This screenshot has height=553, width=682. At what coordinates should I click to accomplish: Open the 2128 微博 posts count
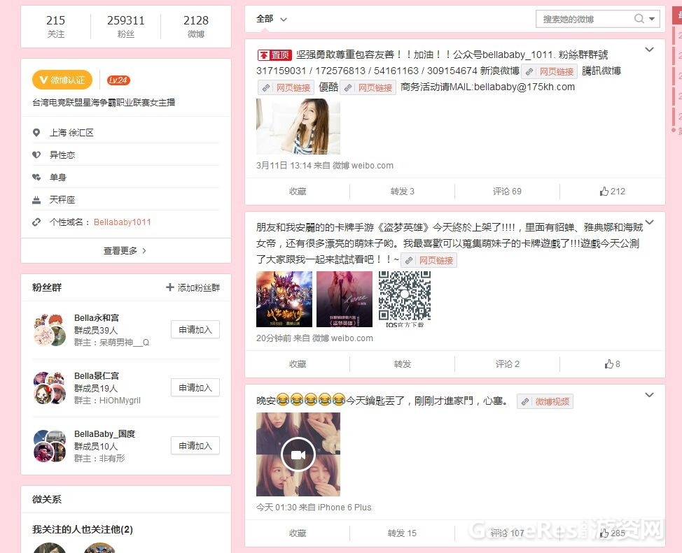[196, 26]
